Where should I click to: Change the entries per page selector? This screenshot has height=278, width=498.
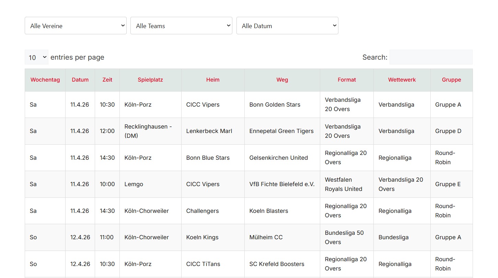pyautogui.click(x=36, y=57)
